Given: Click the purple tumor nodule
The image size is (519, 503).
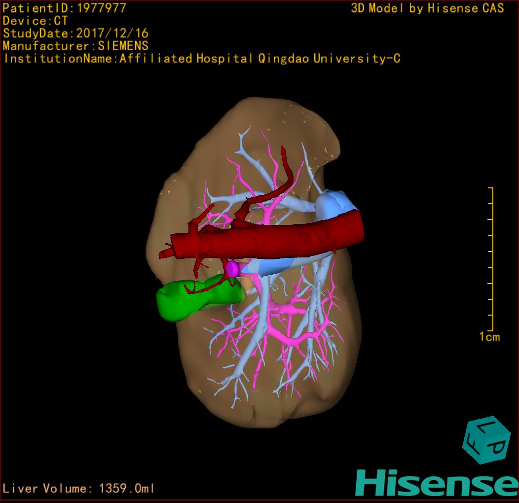Looking at the screenshot, I should [233, 269].
